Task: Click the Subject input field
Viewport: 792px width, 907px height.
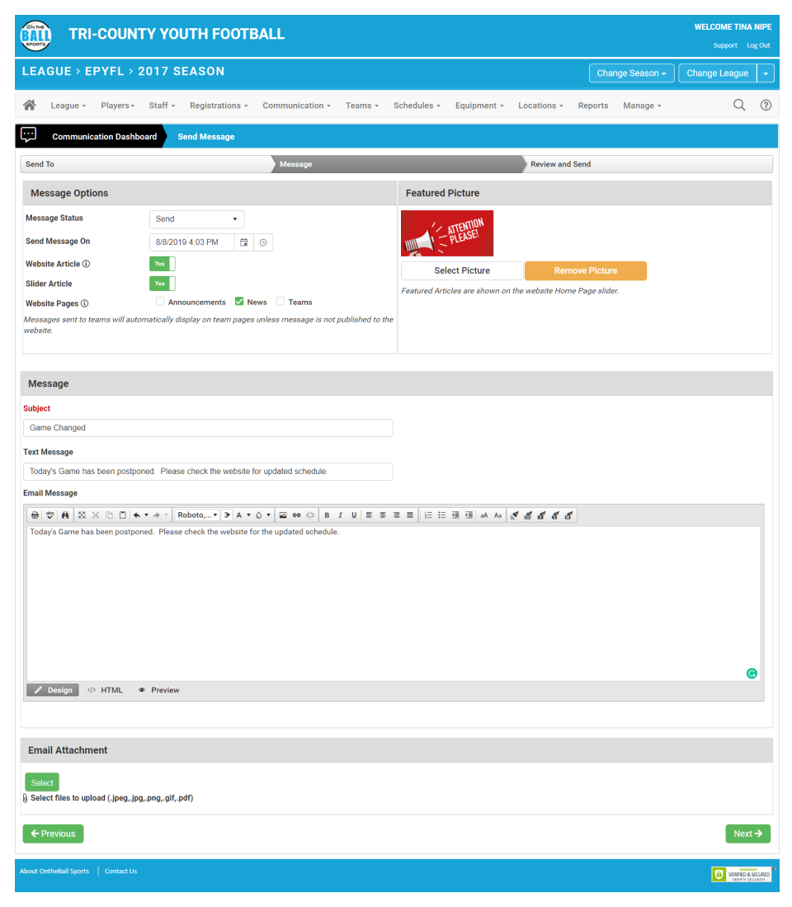Action: [208, 428]
